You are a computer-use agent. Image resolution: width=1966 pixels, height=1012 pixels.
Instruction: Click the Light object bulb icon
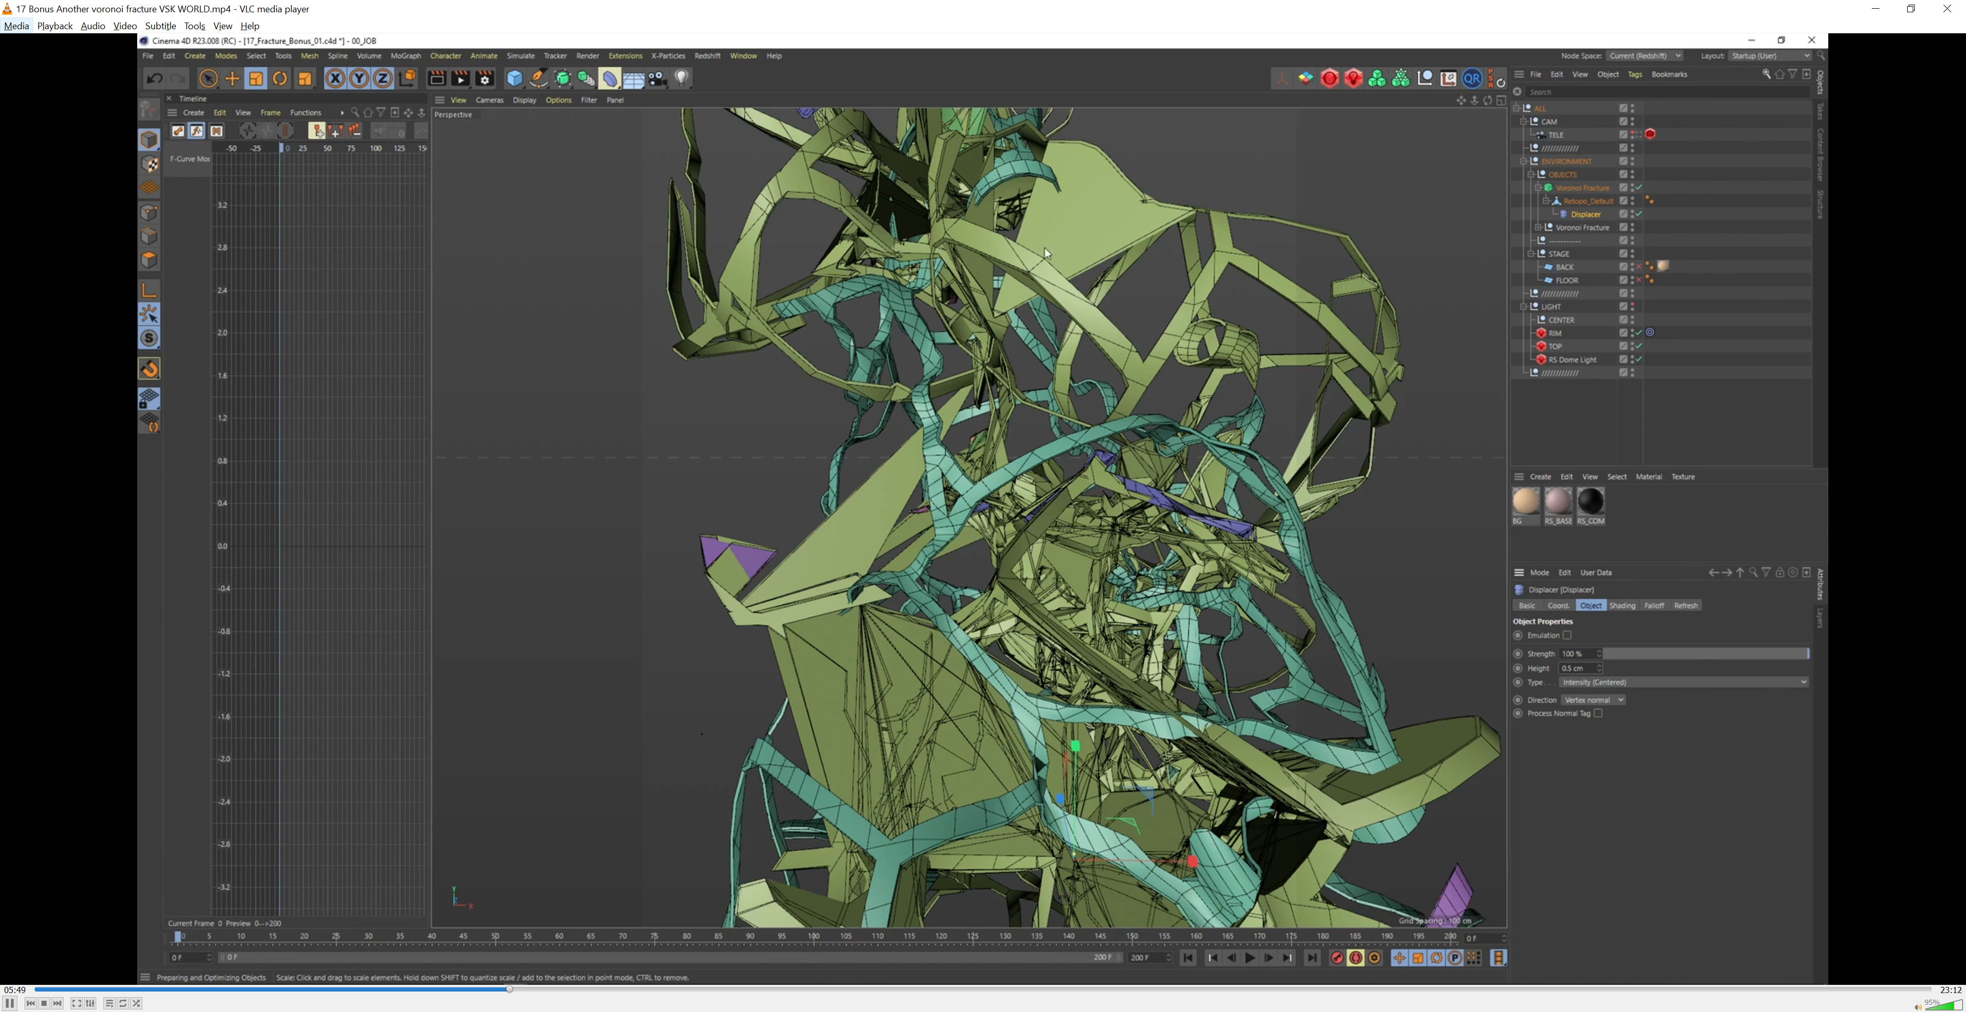click(x=682, y=78)
